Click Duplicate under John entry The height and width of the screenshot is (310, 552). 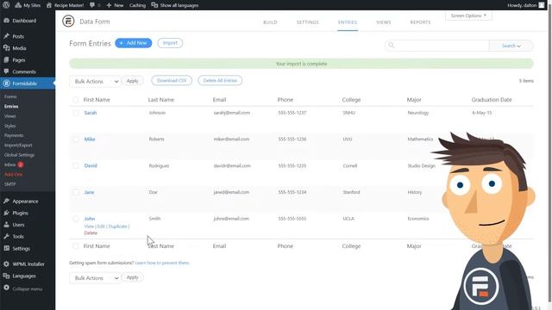[117, 226]
